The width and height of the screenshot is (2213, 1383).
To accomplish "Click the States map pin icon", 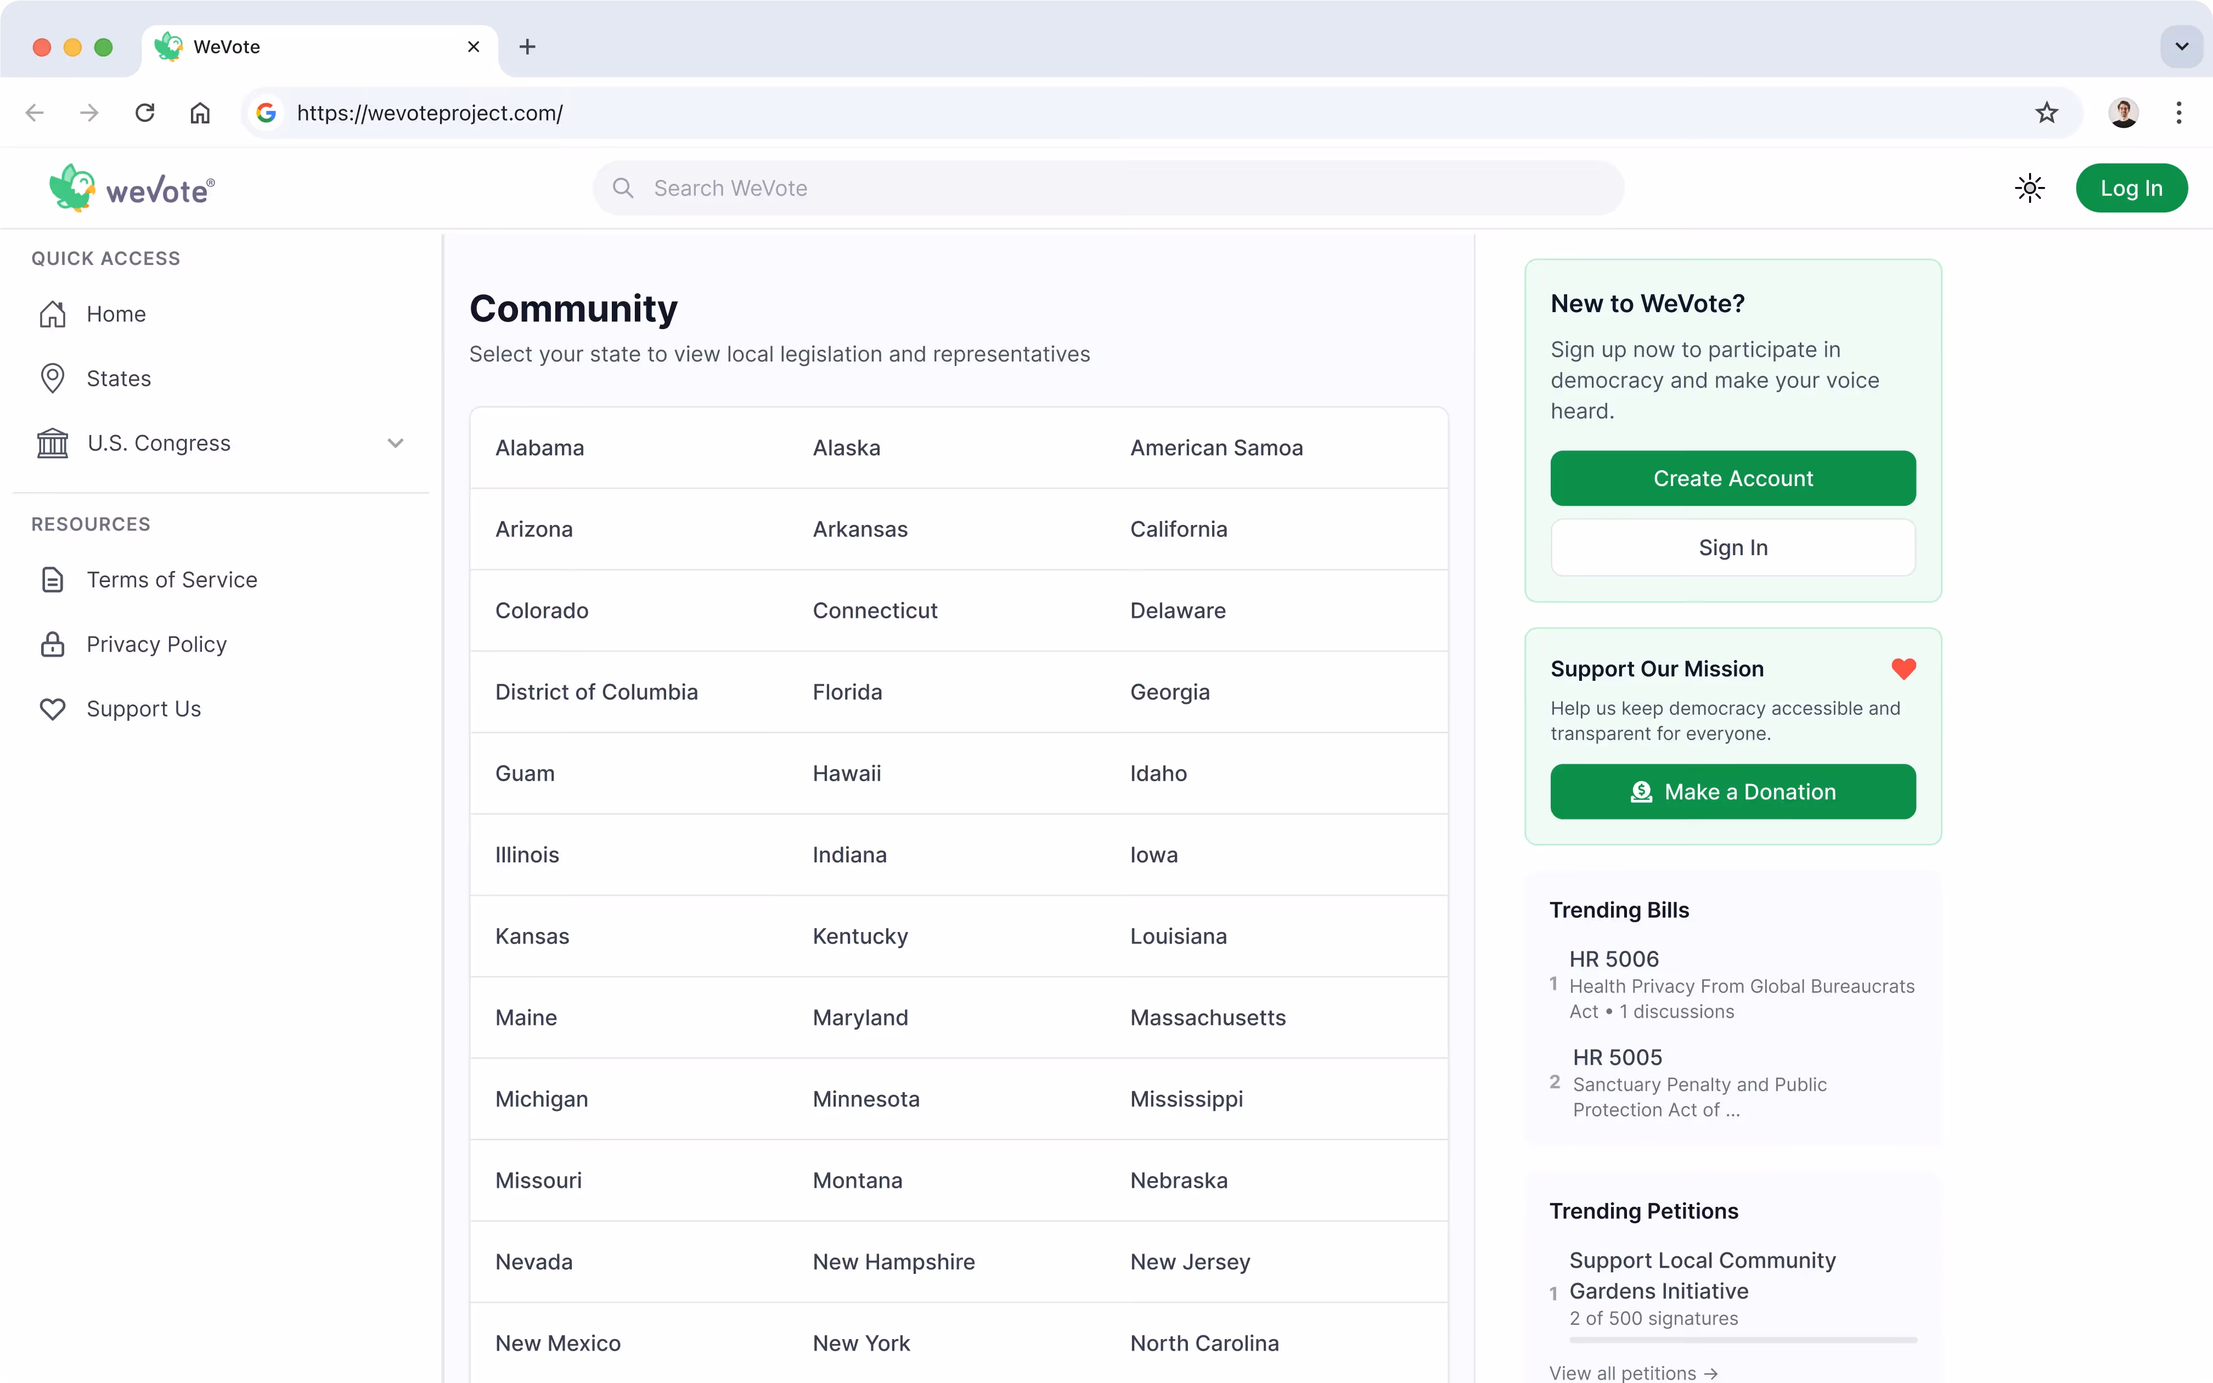I will (x=53, y=379).
